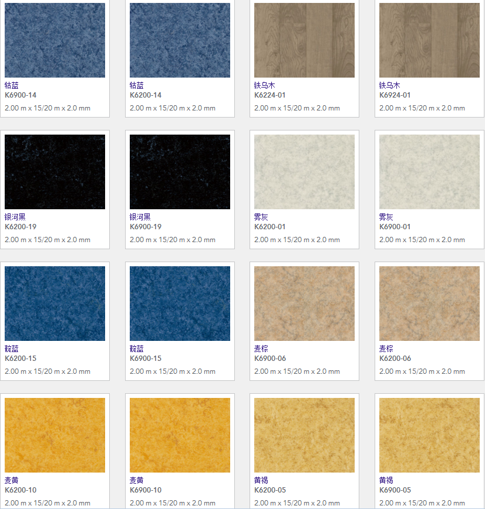Open the 麦黄 name link above K6900-10
This screenshot has width=485, height=509.
(x=137, y=480)
